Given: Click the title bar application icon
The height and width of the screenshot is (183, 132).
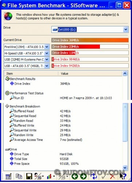Looking at the screenshot, I should tap(4, 5).
